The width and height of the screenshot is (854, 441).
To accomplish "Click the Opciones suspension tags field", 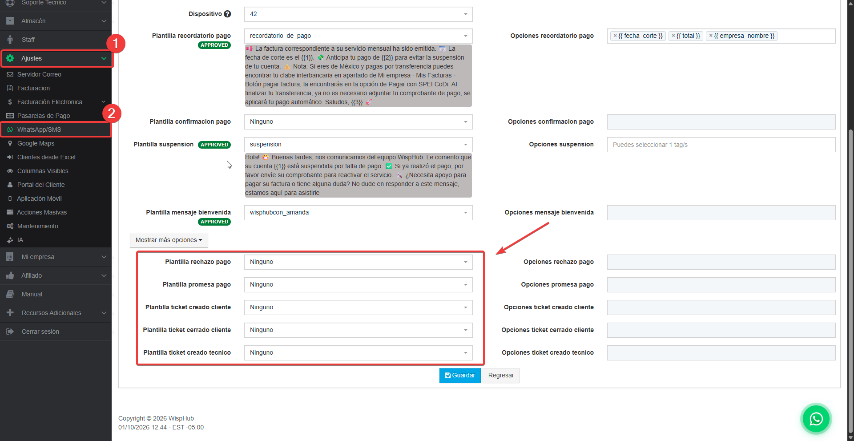I will (x=721, y=145).
